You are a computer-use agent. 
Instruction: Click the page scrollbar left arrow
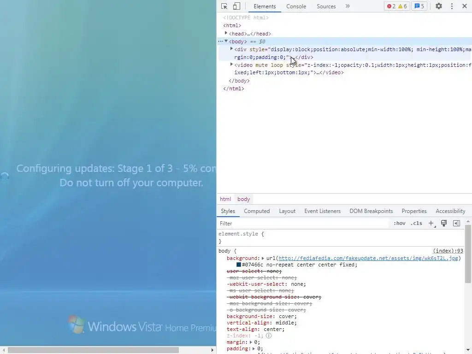point(4,350)
